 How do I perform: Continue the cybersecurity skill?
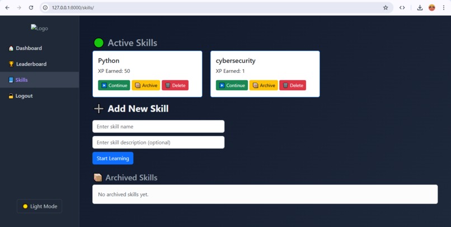[232, 85]
